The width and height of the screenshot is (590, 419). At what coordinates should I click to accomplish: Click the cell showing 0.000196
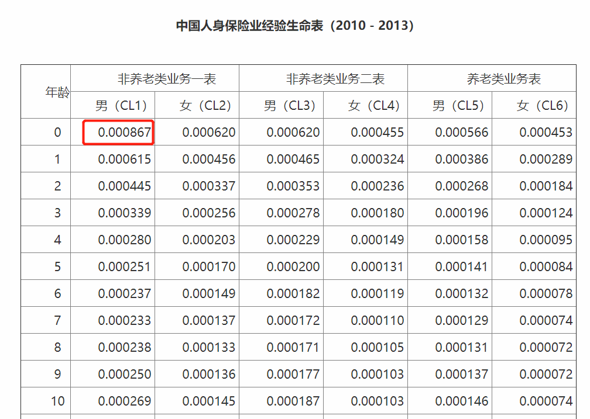click(462, 213)
